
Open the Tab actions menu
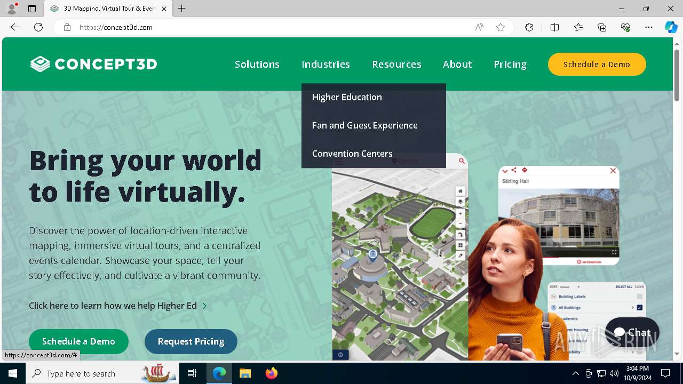[32, 9]
